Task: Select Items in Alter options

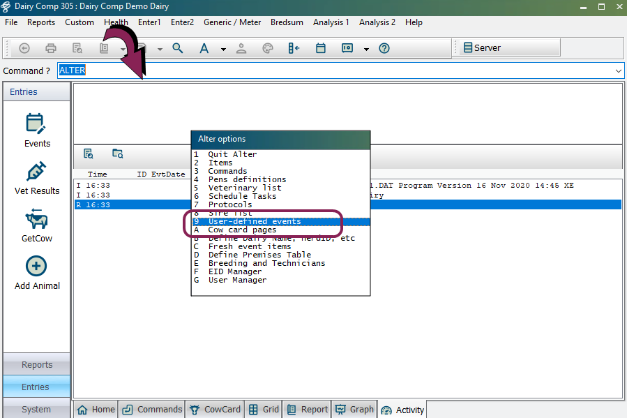Action: 280,163
